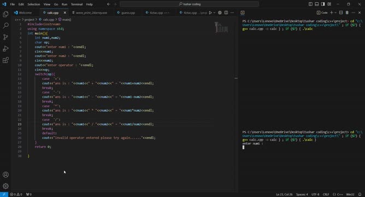The height and width of the screenshot is (197, 365).
Task: Open Run and Debug view
Action: click(x=5, y=49)
